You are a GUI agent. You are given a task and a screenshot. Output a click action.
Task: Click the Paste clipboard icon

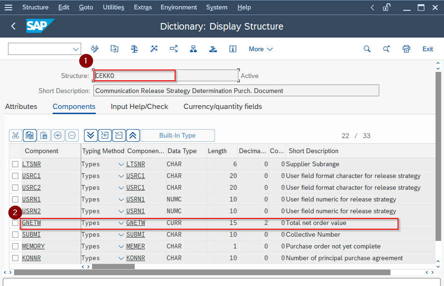tap(44, 136)
